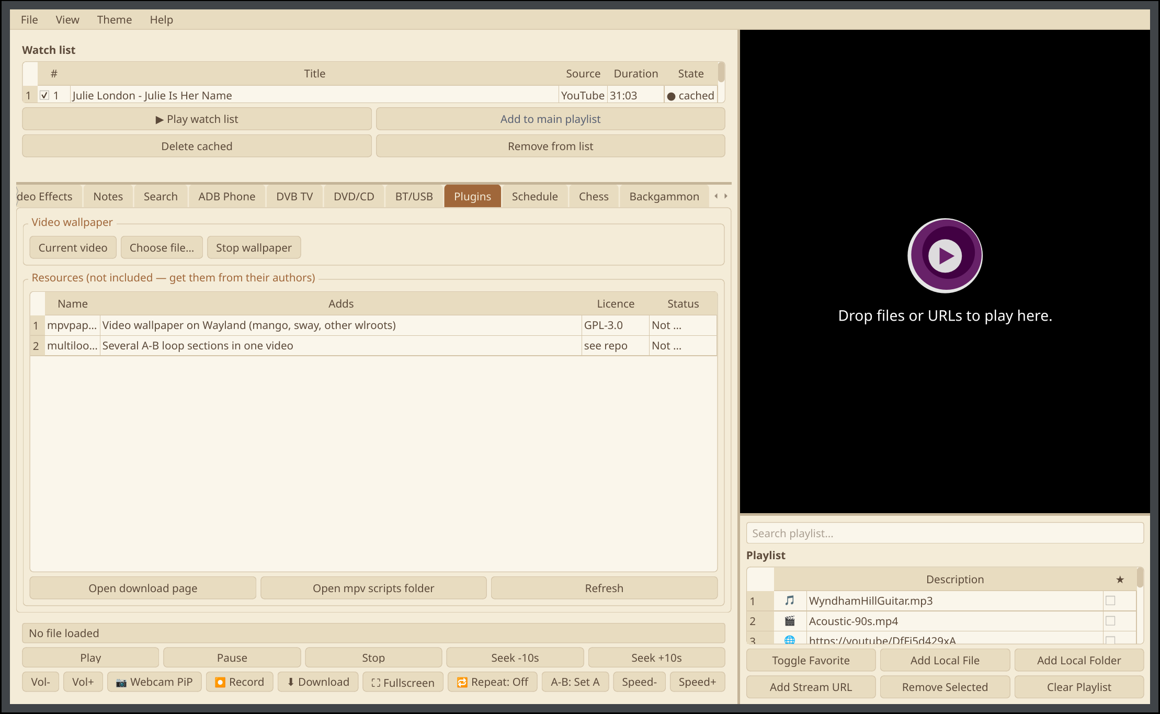Screen dimensions: 1160x714
Task: Open the DVB TV tab
Action: tap(294, 196)
